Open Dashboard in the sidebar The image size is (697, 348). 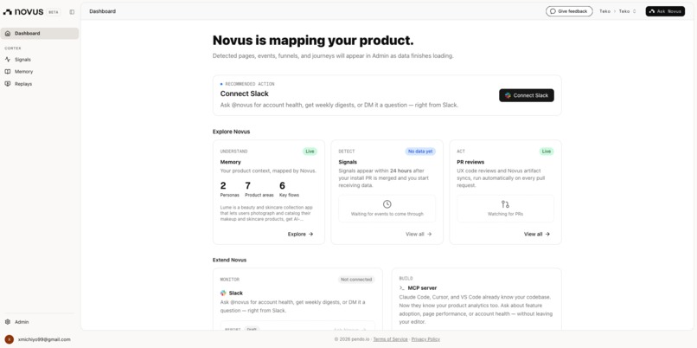(x=40, y=34)
